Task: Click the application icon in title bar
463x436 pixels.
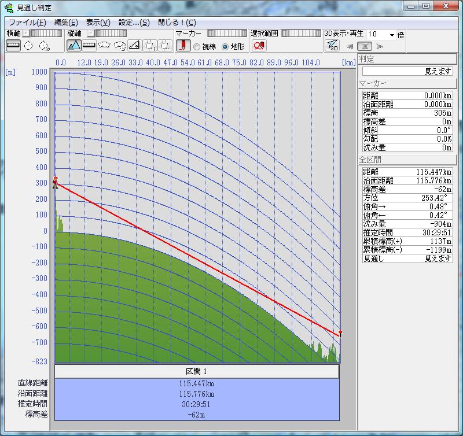Action: tap(9, 8)
